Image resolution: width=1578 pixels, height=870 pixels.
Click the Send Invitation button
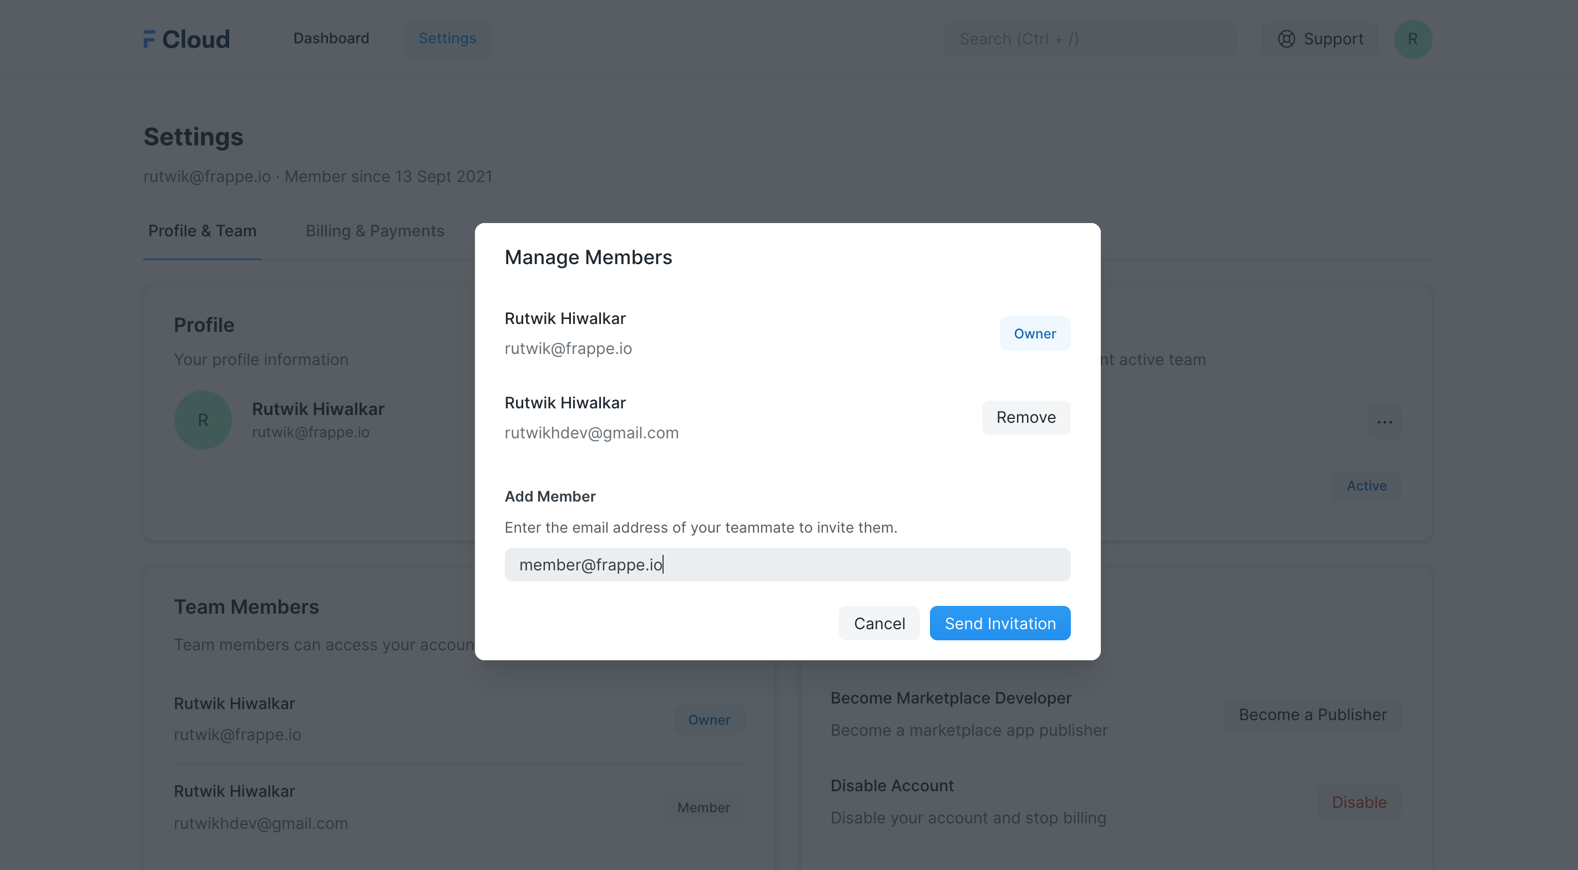click(1000, 623)
